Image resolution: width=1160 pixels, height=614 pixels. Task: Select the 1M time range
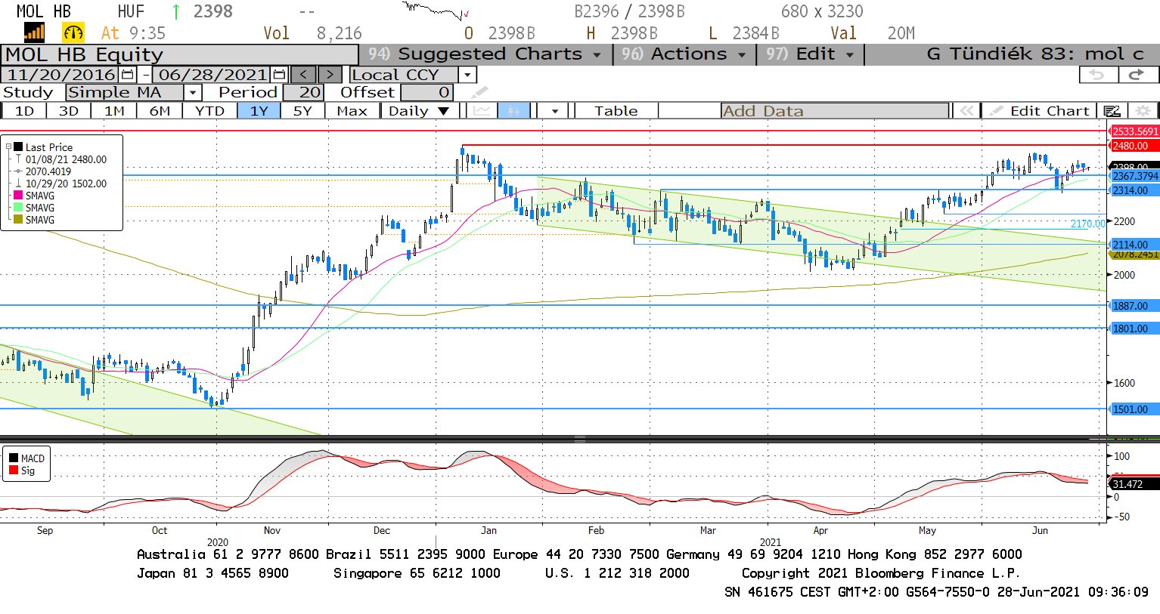tap(114, 111)
